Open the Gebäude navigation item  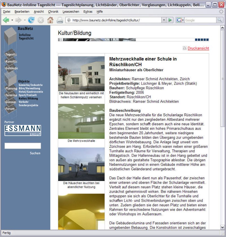(x=12, y=68)
